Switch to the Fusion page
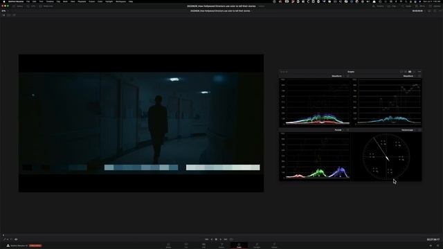The image size is (443, 249). (221, 246)
